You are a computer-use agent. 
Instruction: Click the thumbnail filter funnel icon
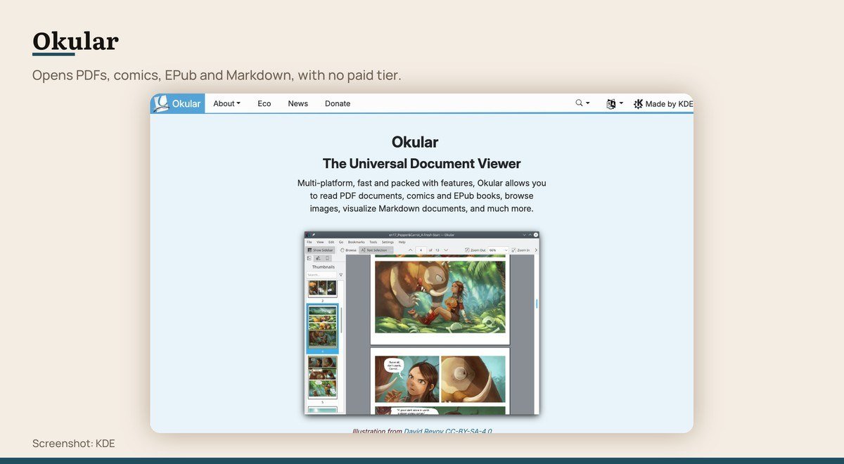[340, 275]
